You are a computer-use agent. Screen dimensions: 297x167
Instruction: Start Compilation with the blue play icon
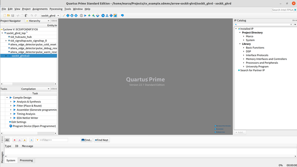85,15
